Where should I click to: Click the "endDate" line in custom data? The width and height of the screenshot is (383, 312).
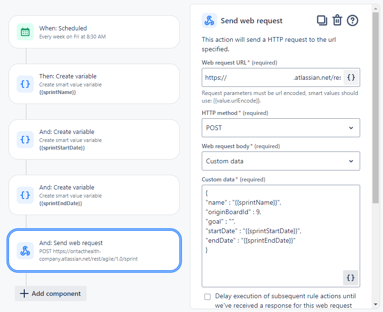click(251, 241)
